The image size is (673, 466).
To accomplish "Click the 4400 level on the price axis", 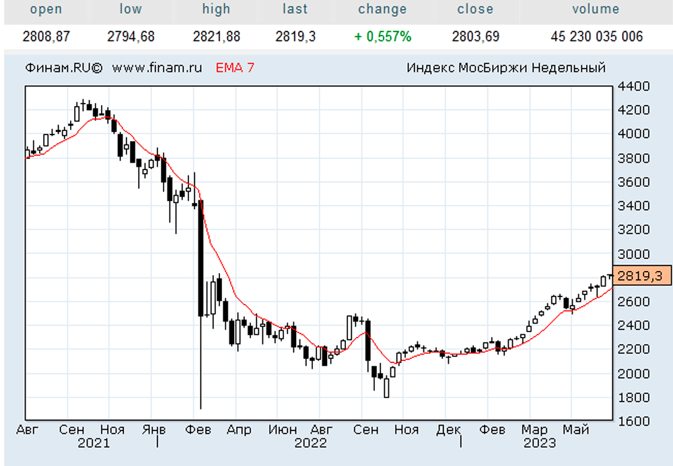I will point(635,87).
